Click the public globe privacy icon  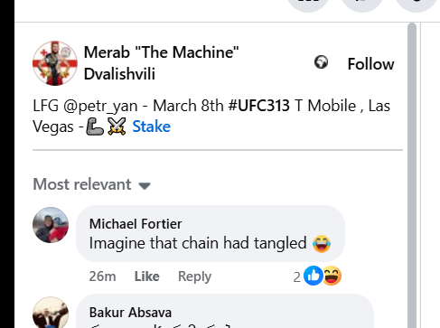click(x=321, y=62)
